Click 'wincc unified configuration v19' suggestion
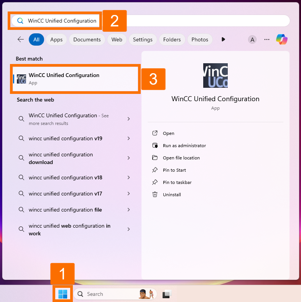 pyautogui.click(x=66, y=138)
